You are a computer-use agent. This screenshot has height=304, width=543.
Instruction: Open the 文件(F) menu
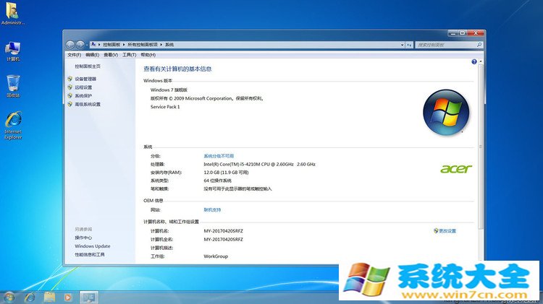point(74,55)
